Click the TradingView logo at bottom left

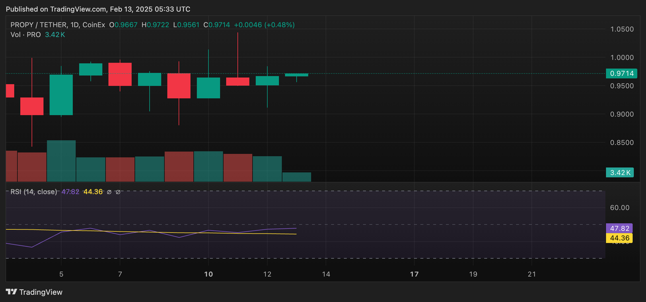[x=34, y=292]
